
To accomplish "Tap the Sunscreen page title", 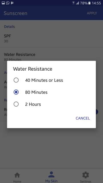I will [15, 13].
